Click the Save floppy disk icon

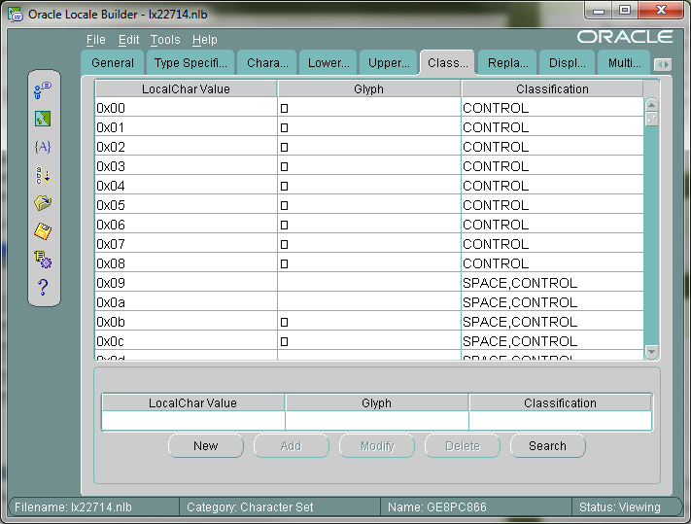[43, 231]
